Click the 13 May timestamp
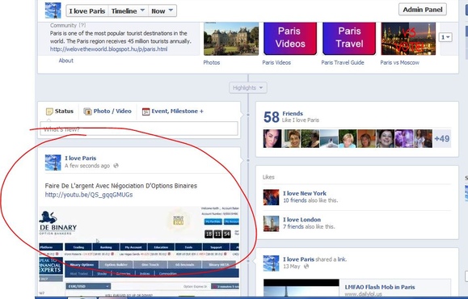This screenshot has height=299, width=468. coord(291,266)
